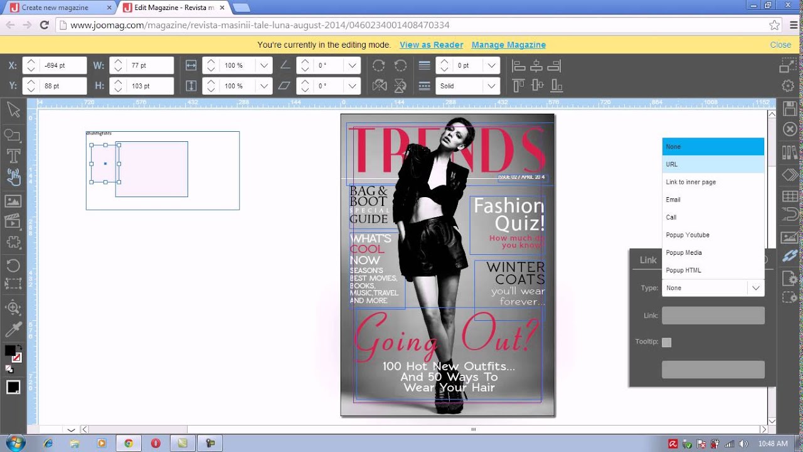Choose the interactive hotspot hand tool

click(x=13, y=178)
